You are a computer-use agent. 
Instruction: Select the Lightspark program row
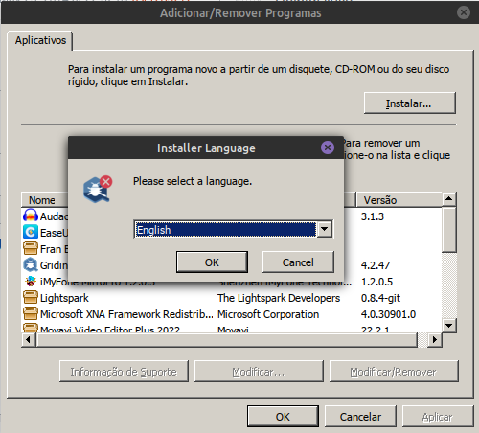coord(232,298)
